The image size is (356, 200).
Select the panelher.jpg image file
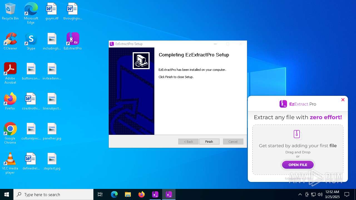pyautogui.click(x=52, y=132)
